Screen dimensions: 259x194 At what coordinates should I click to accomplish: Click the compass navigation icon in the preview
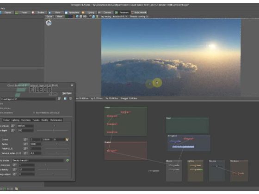pyautogui.click(x=49, y=23)
